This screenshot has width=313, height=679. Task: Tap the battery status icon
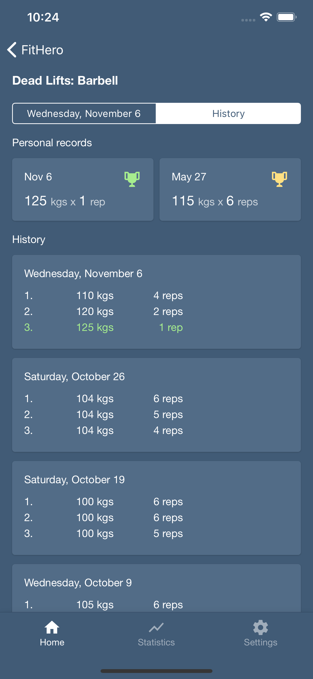pos(286,17)
